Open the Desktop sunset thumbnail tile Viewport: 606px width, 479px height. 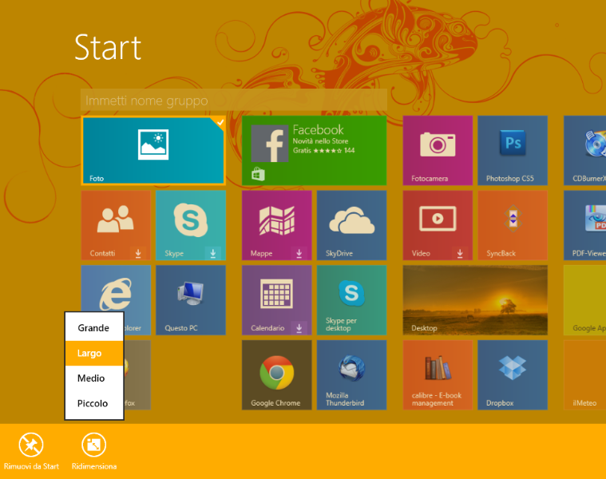(x=475, y=300)
